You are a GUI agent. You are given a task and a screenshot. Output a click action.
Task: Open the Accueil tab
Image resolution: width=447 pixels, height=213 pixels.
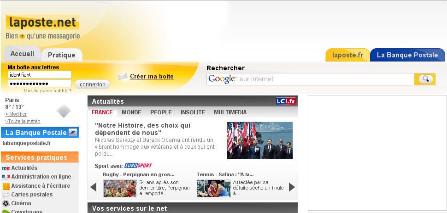[22, 54]
